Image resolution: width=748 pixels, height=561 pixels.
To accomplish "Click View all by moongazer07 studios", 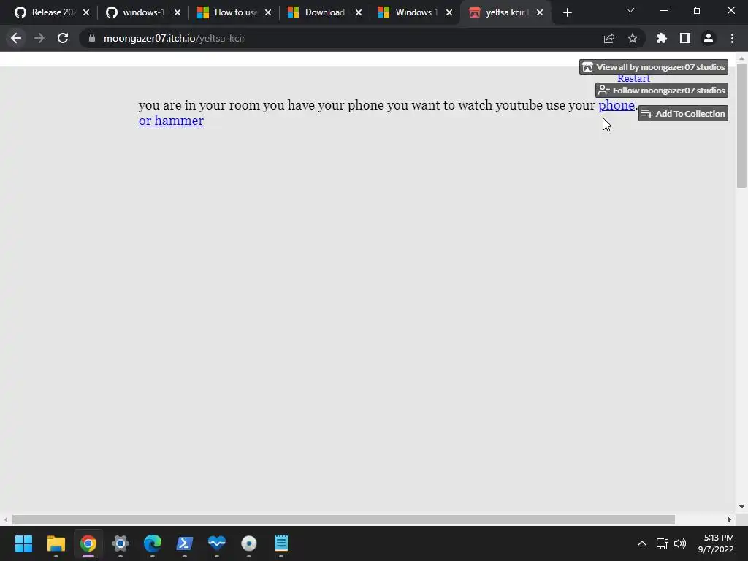I will (654, 66).
